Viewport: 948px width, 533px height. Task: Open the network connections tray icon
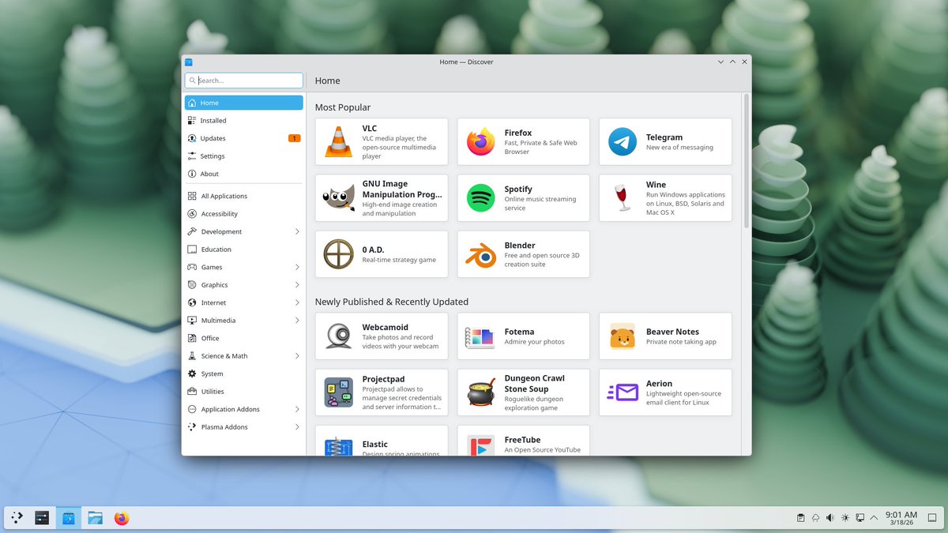[860, 518]
